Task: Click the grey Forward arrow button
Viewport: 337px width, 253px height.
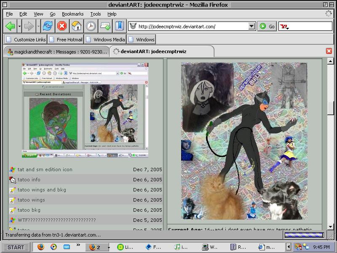Action: (29, 26)
